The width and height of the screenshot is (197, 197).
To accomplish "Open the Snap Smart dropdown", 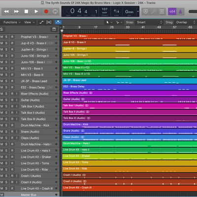I will [x=149, y=22].
